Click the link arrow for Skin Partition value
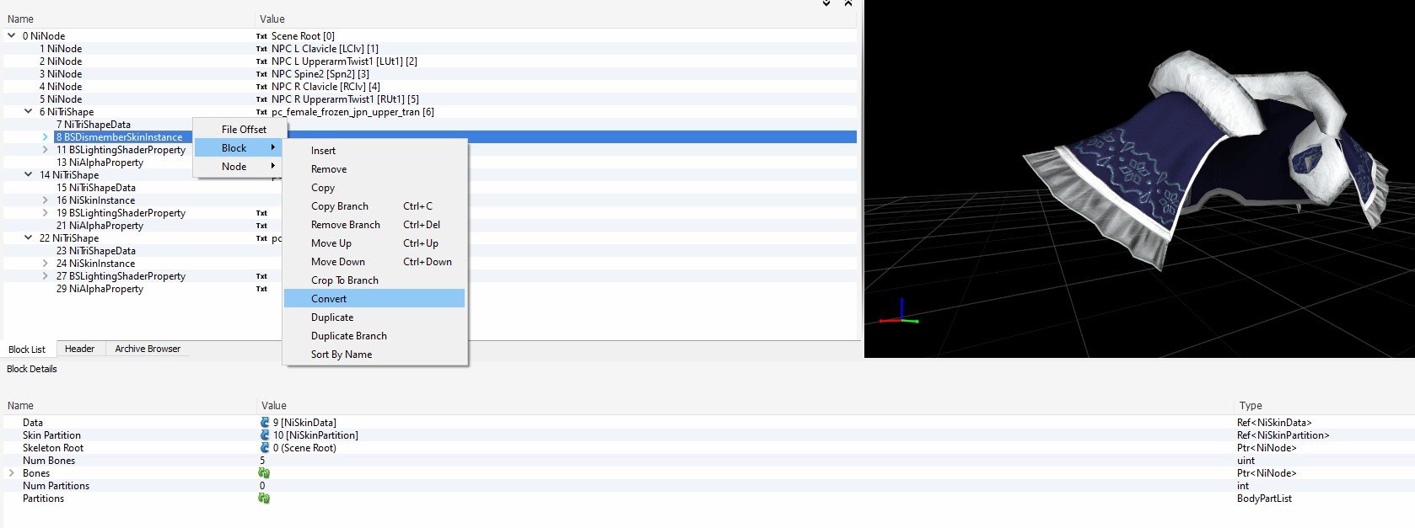Screen dimensions: 1415x528 tap(264, 435)
